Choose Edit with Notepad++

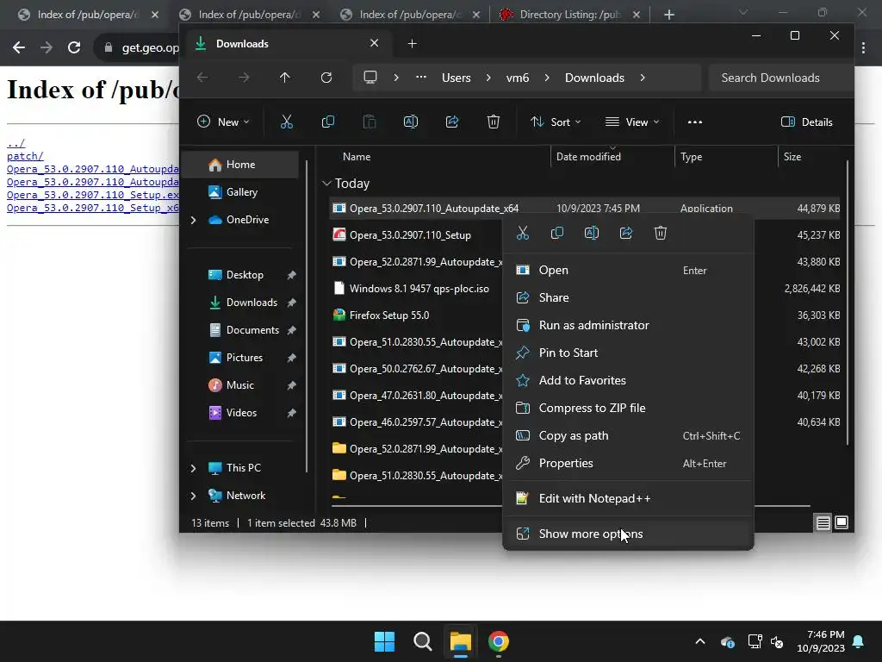[x=628, y=499]
